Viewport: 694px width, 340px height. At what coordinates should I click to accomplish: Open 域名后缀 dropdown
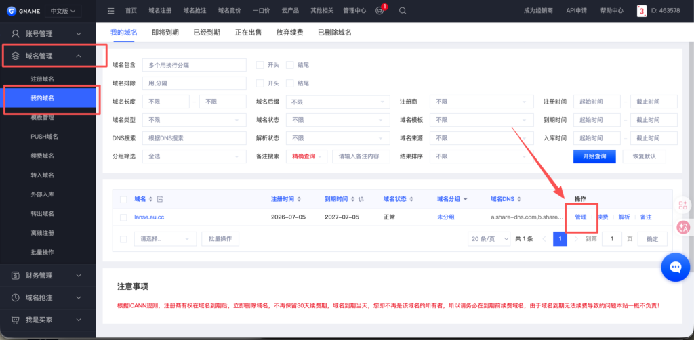coord(338,102)
